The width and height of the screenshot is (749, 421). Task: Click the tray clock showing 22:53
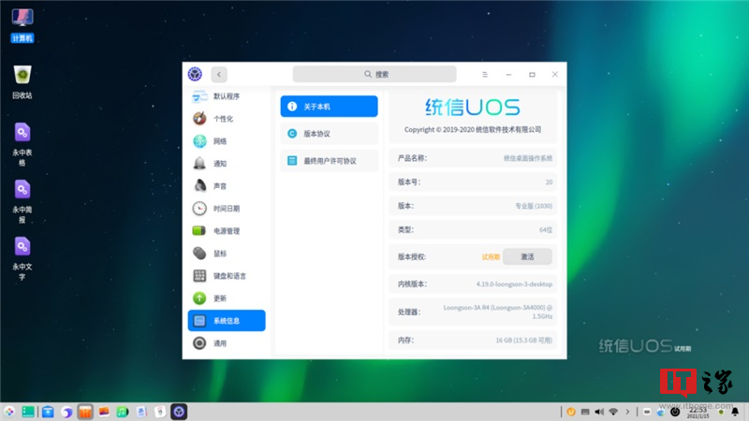point(698,413)
